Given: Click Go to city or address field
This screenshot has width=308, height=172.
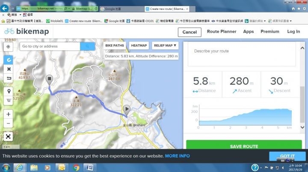Looking at the screenshot, I should click(50, 46).
